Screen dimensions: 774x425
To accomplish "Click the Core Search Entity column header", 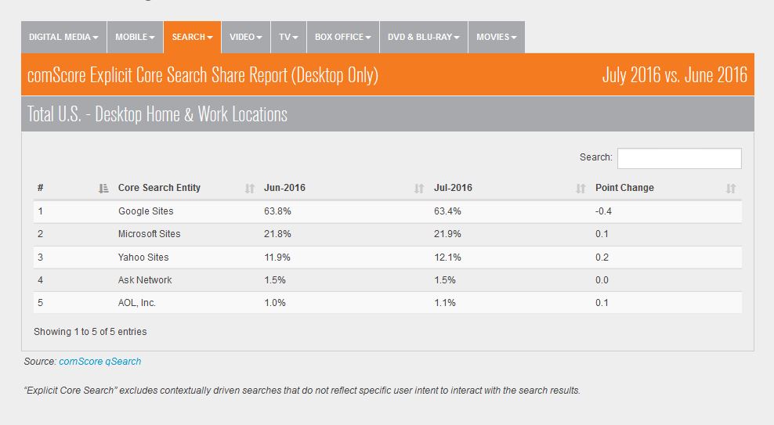I will click(x=159, y=188).
